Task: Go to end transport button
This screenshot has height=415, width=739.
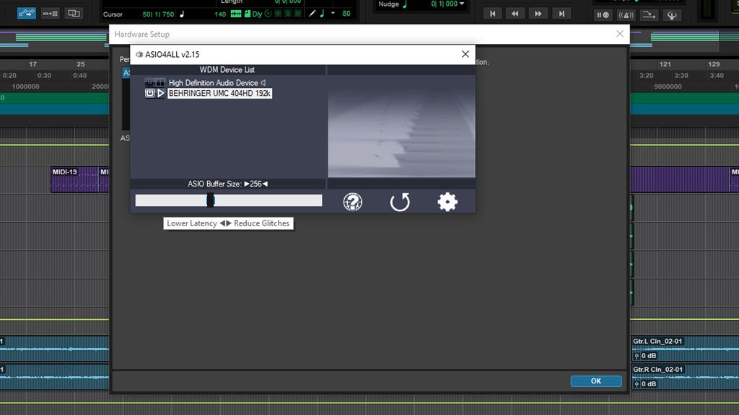Action: 561,14
